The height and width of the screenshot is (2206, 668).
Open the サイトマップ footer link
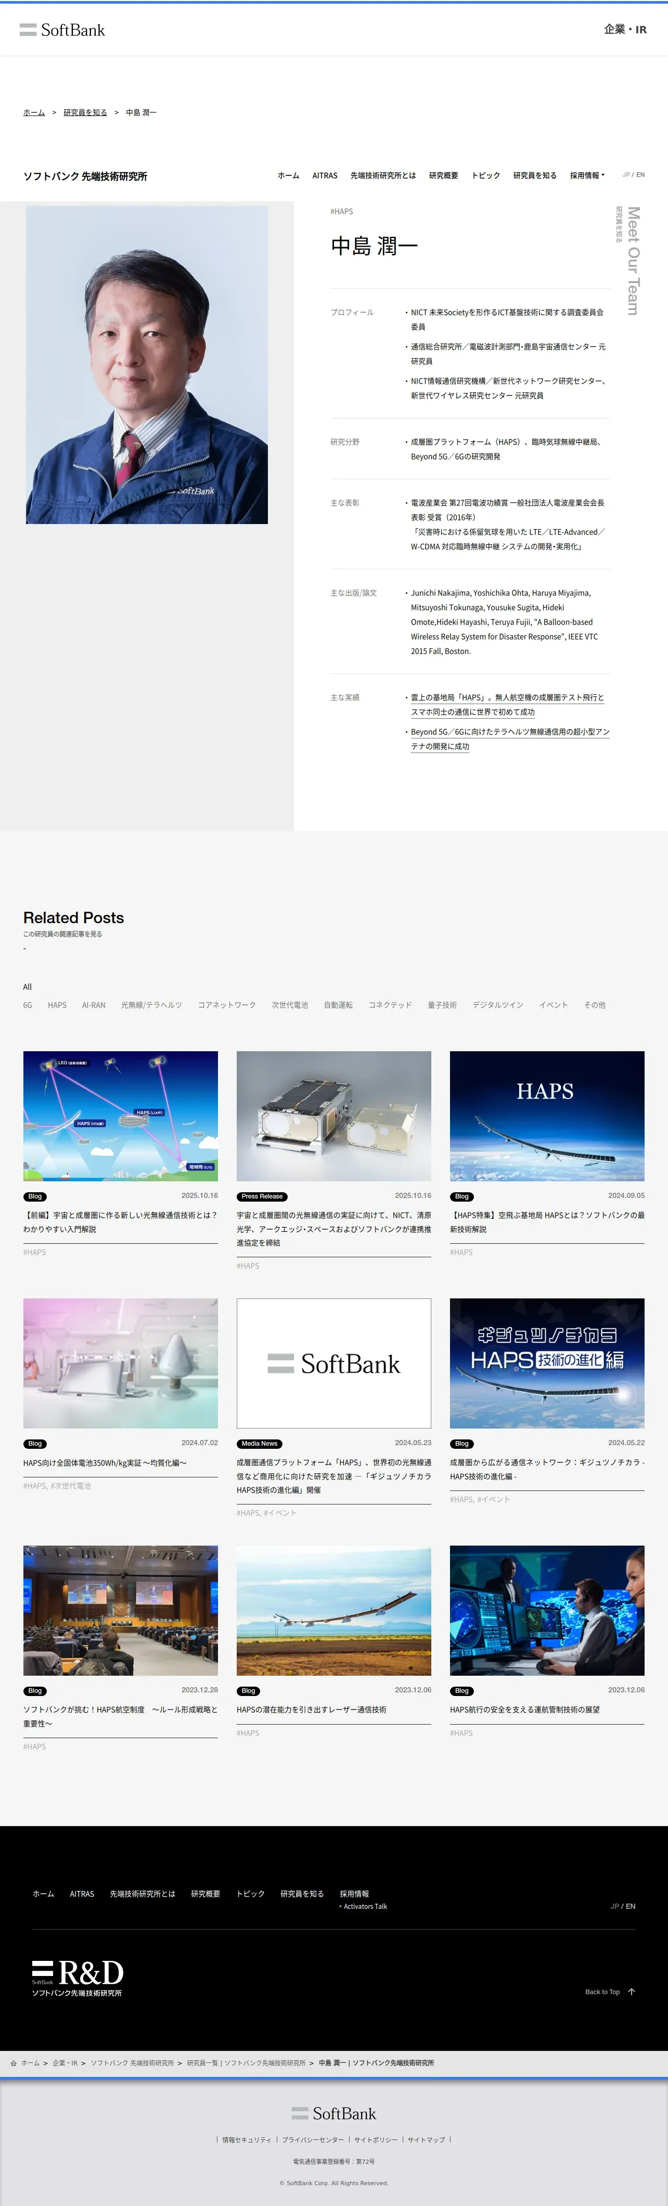click(x=427, y=2139)
